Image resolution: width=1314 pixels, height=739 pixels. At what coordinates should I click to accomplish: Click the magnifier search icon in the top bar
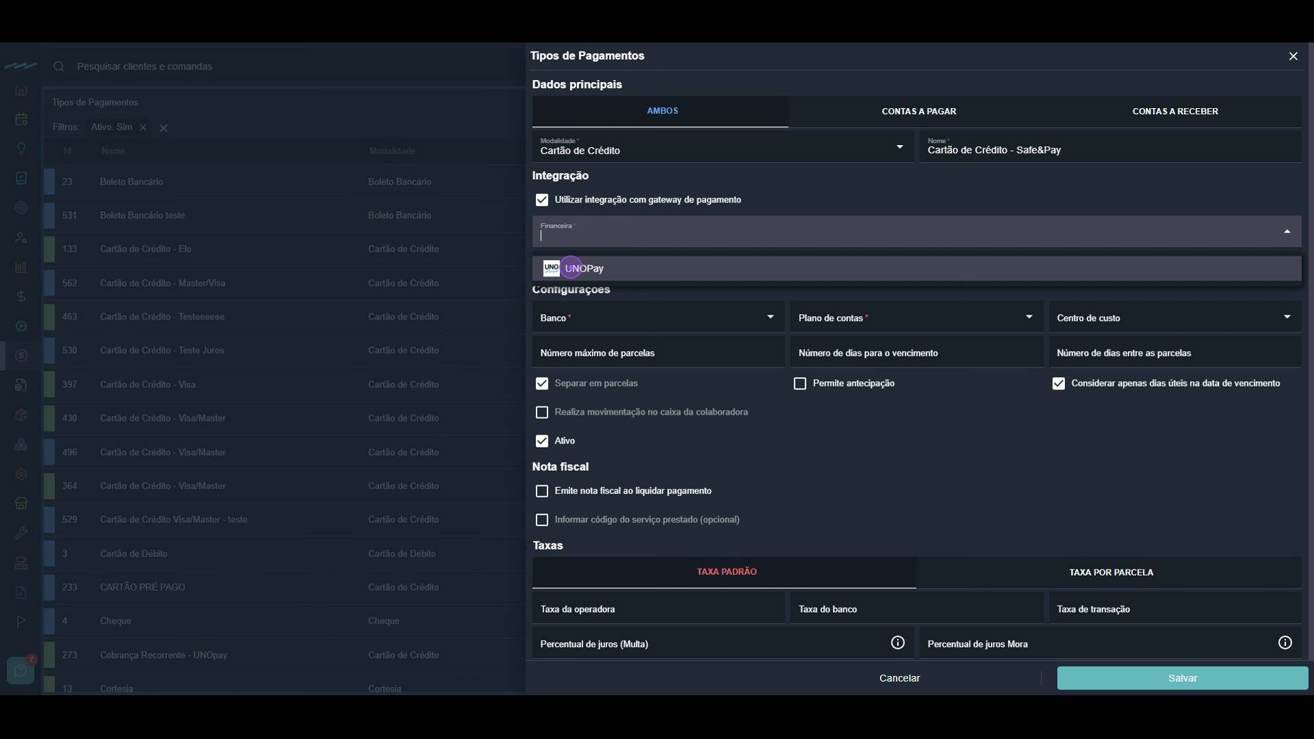pyautogui.click(x=59, y=66)
